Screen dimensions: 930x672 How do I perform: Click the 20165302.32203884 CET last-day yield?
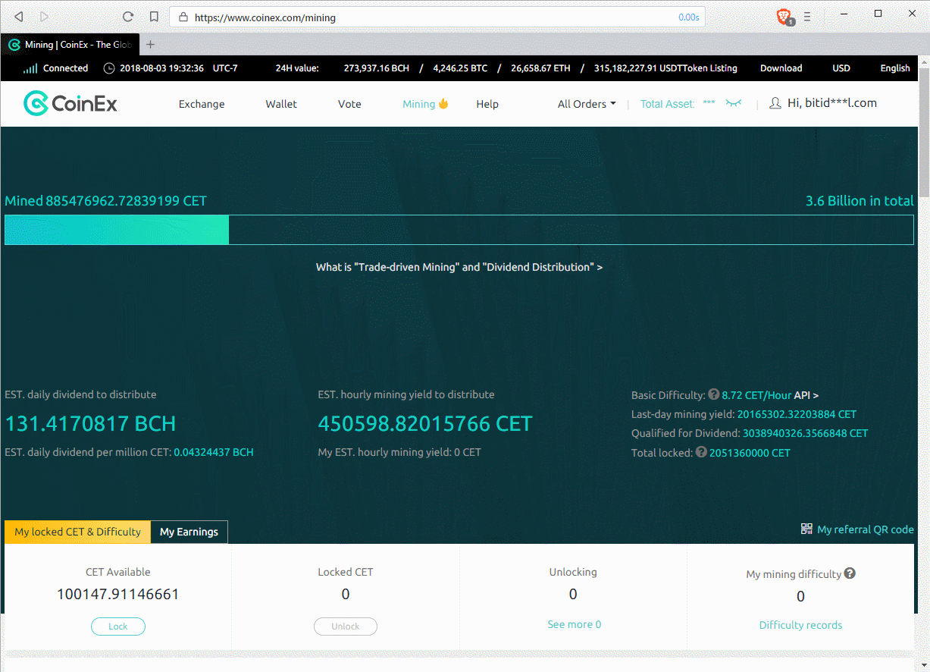[797, 414]
